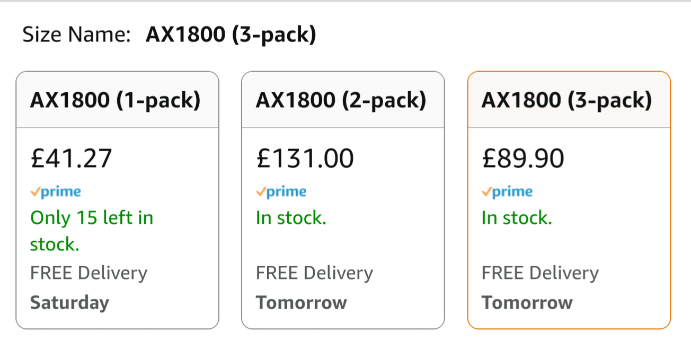This screenshot has height=349, width=691.
Task: Click the FREE Delivery Saturday text
Action: [x=88, y=288]
